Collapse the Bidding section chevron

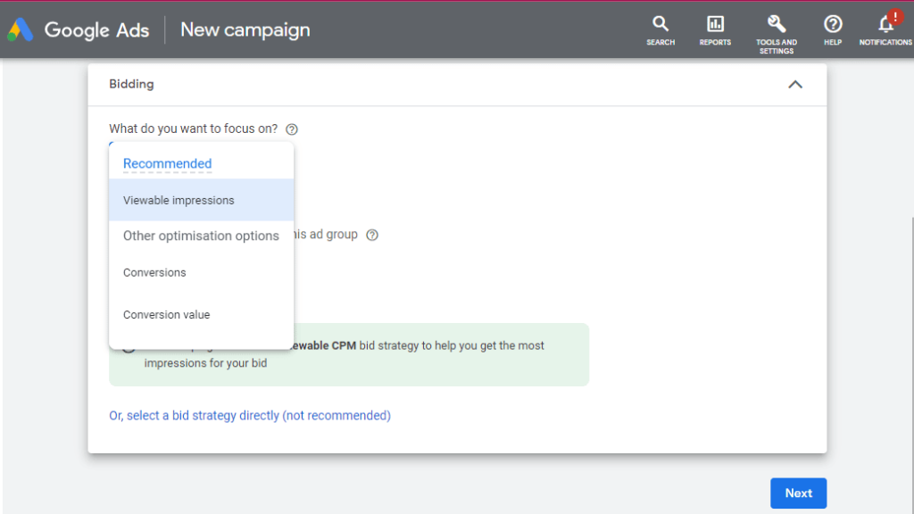click(795, 85)
